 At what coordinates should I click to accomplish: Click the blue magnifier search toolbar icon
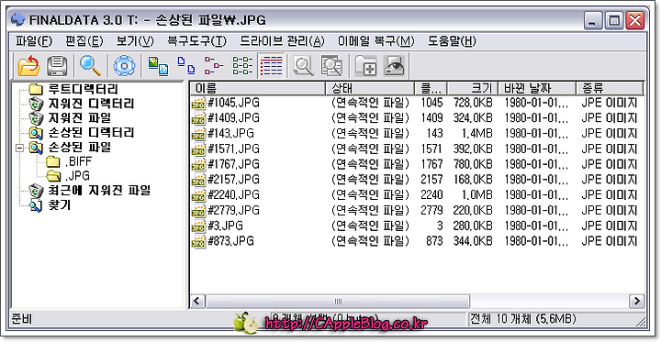coord(90,66)
